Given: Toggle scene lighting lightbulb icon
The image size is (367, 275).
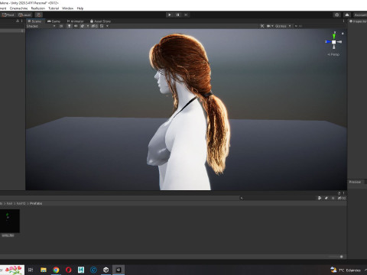Looking at the screenshot, I should (70, 26).
